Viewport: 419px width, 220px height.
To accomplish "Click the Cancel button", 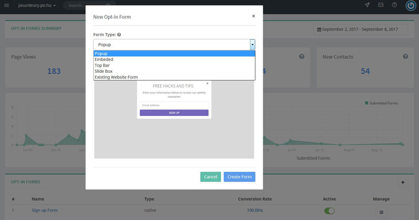I will [210, 177].
